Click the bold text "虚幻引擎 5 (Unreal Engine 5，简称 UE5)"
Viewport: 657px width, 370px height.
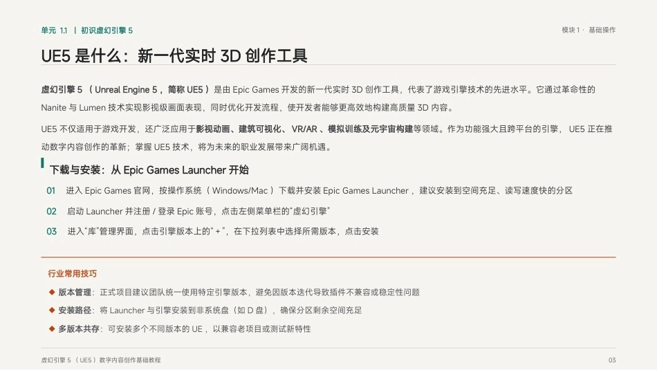pyautogui.click(x=125, y=90)
